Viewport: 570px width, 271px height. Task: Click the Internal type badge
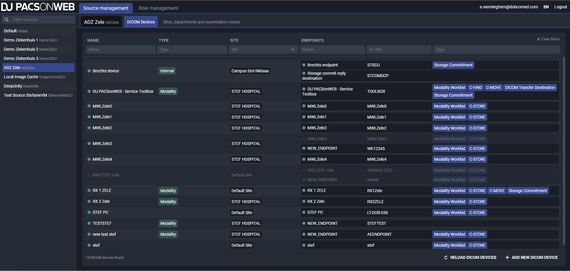[167, 71]
